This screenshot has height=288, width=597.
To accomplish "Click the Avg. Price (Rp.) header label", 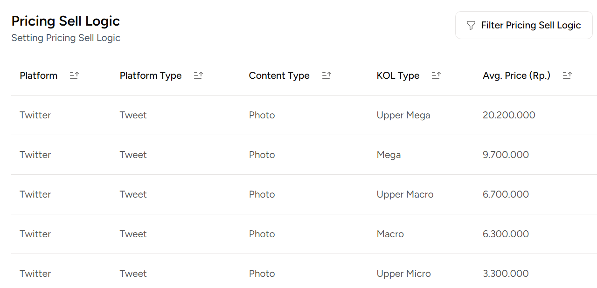I will (x=516, y=75).
